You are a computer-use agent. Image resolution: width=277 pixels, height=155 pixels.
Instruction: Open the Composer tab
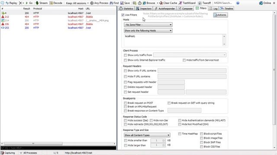pyautogui.click(x=185, y=9)
